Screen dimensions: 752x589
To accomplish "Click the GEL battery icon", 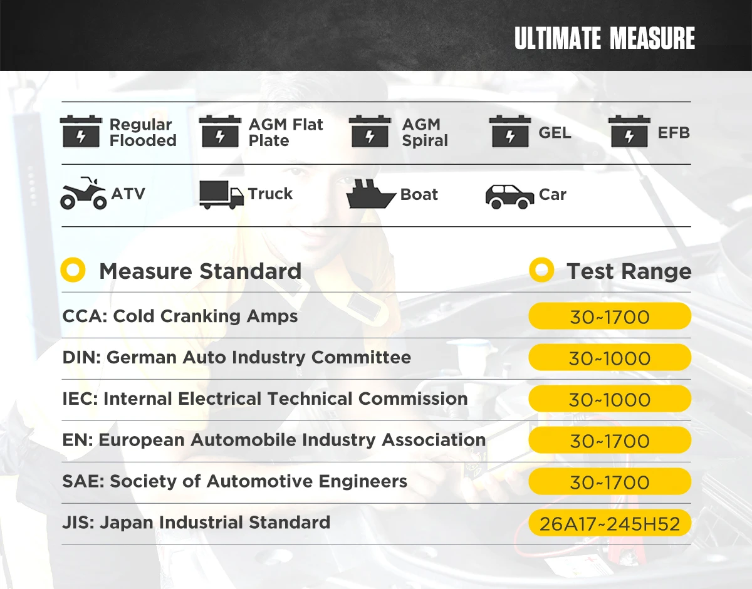I will 509,132.
